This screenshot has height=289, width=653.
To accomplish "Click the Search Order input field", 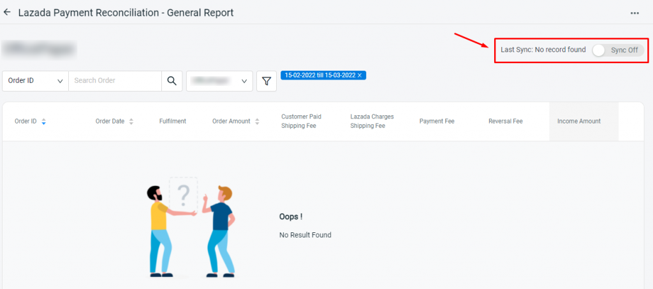I will click(x=115, y=81).
